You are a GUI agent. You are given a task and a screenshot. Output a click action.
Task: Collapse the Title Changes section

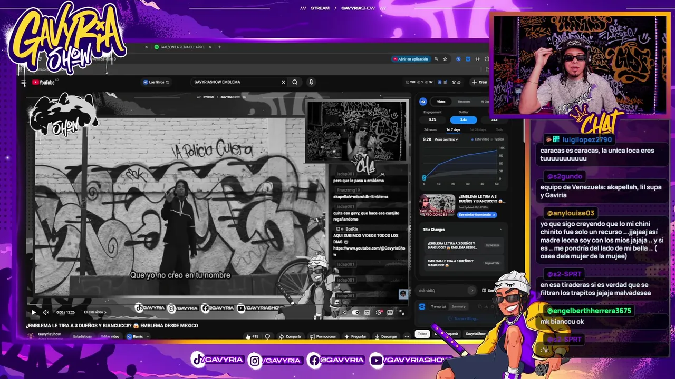coord(500,230)
